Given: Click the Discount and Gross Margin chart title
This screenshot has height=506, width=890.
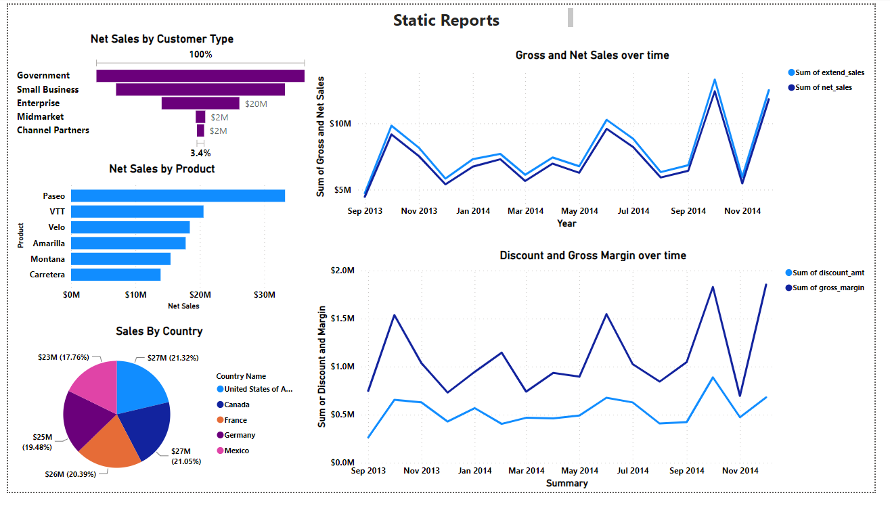Looking at the screenshot, I should tap(592, 255).
